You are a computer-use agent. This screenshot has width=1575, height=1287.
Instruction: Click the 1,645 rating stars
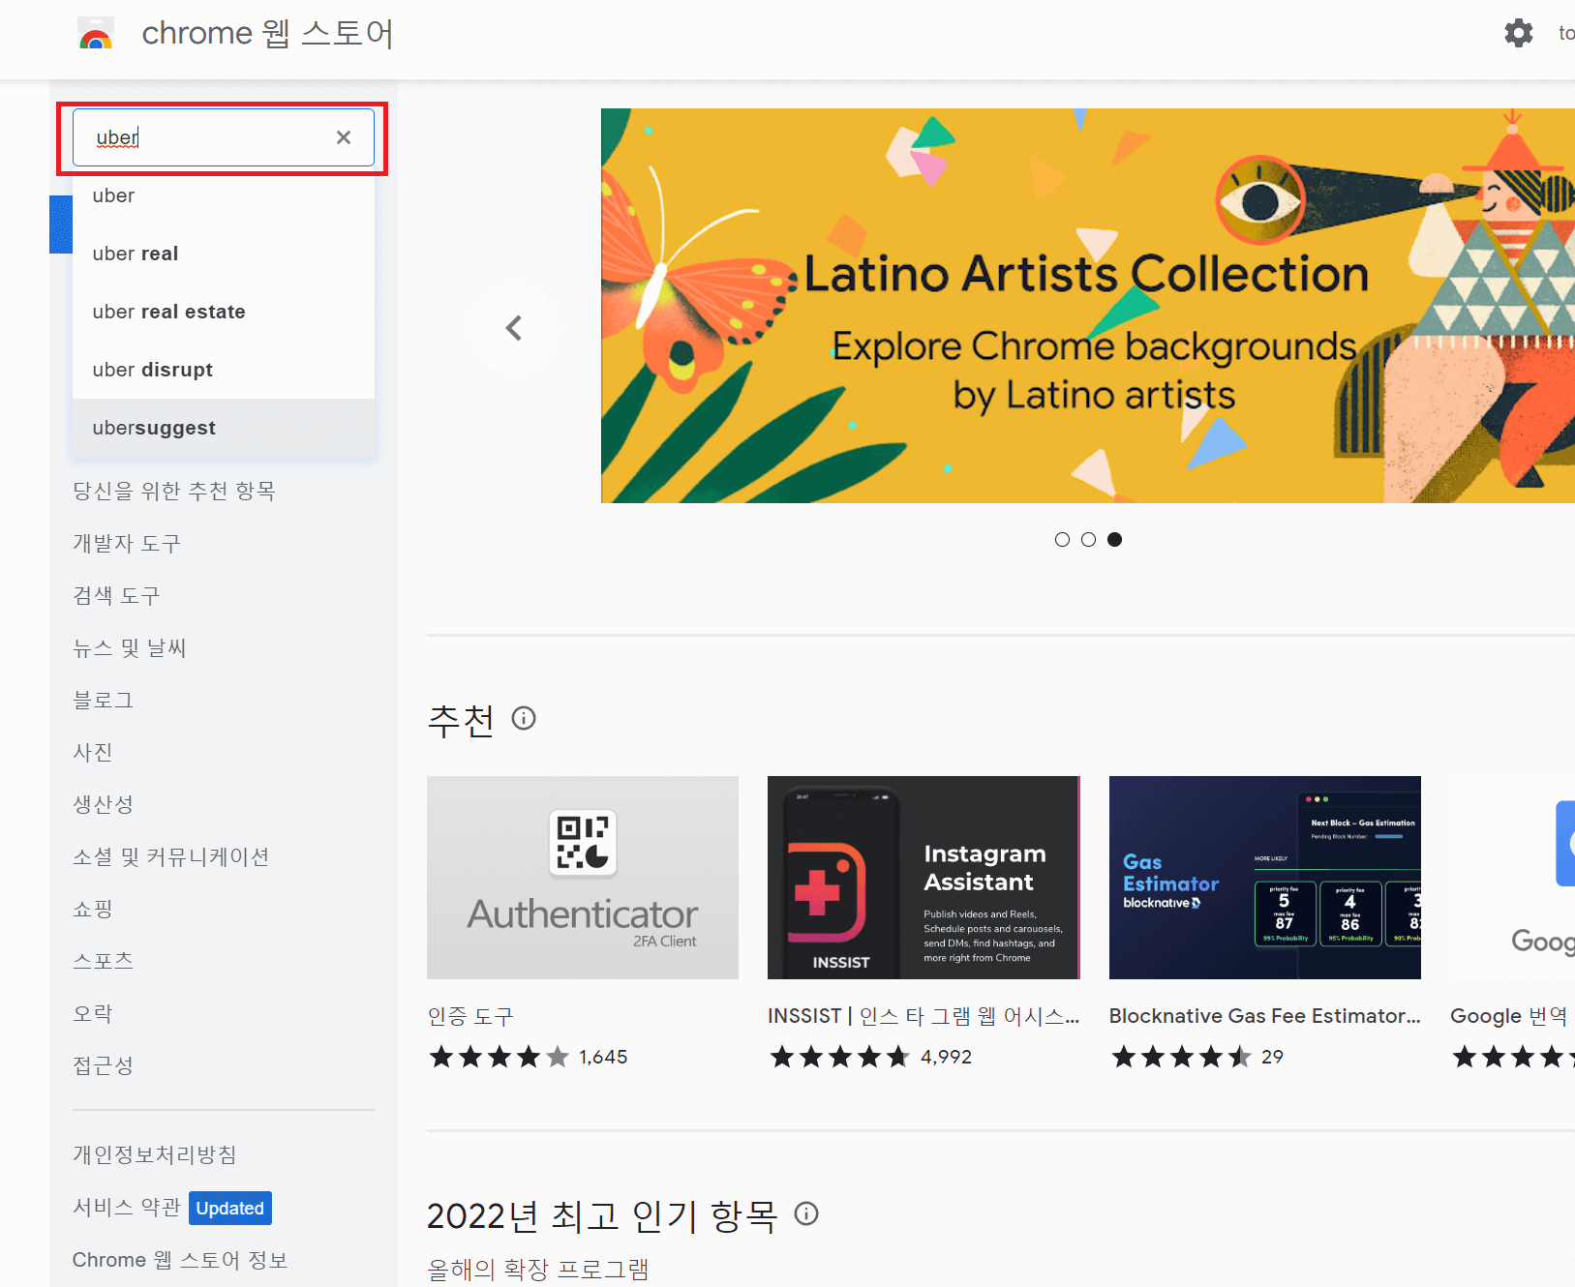coord(500,1057)
